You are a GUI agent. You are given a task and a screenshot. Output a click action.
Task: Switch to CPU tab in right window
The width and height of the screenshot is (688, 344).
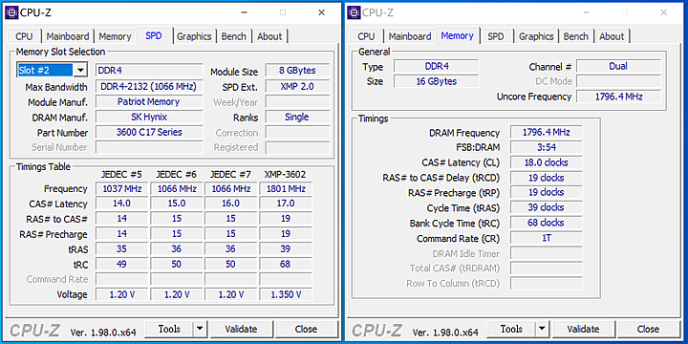point(366,36)
